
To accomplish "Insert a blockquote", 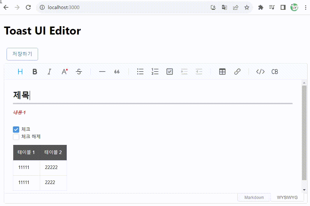I will [x=117, y=72].
